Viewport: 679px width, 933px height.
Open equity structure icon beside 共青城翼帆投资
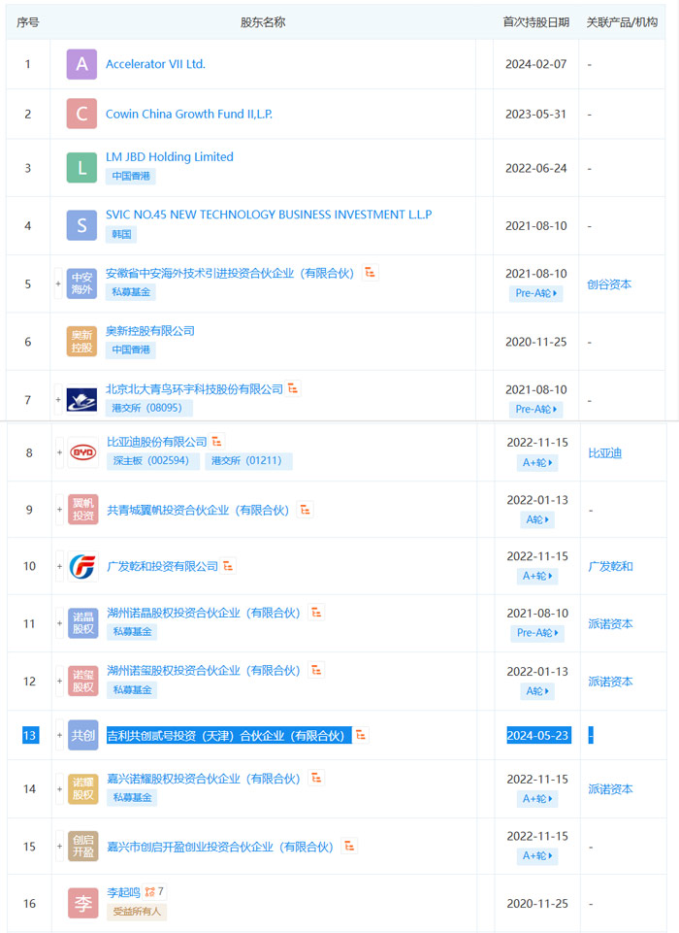tap(305, 510)
